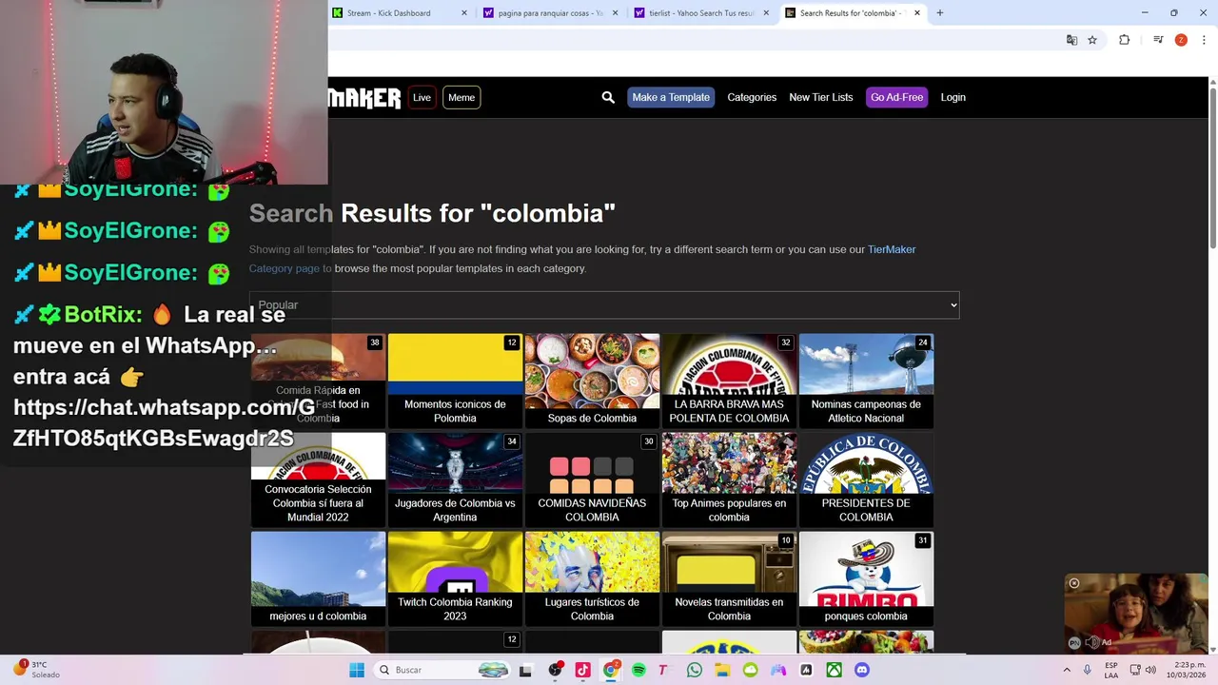Translate this page with Google Translate icon
Image resolution: width=1218 pixels, height=685 pixels.
[x=1071, y=40]
